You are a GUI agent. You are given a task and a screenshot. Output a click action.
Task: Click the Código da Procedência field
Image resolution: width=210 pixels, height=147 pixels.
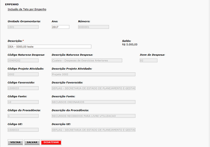coord(23,116)
